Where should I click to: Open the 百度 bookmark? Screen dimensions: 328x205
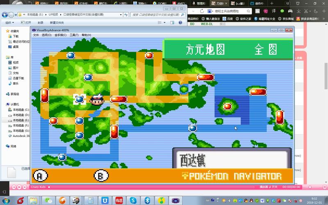(228, 18)
